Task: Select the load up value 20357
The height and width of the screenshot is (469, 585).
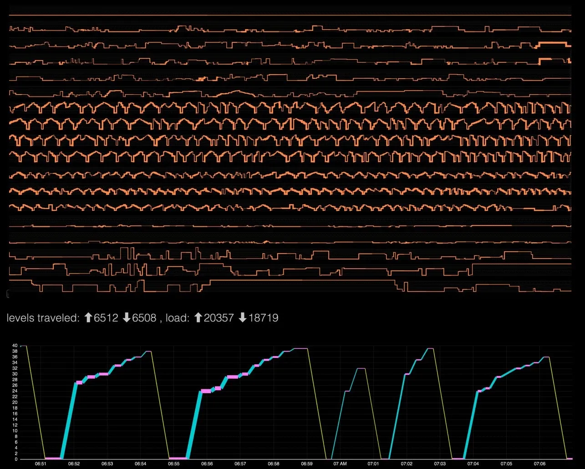Action: [219, 318]
